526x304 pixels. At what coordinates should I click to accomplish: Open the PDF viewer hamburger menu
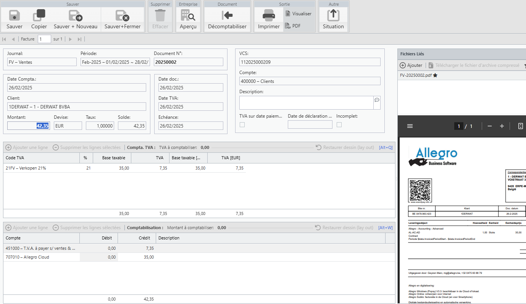click(410, 126)
